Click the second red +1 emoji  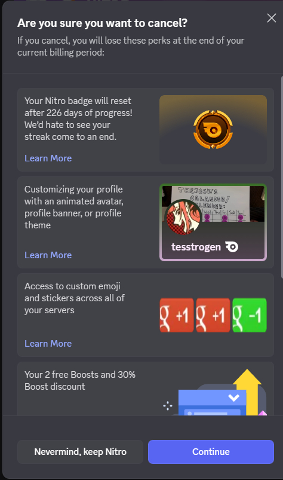pyautogui.click(x=213, y=315)
